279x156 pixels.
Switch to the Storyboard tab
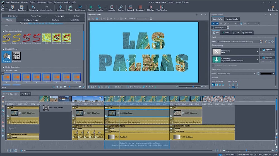point(26,94)
